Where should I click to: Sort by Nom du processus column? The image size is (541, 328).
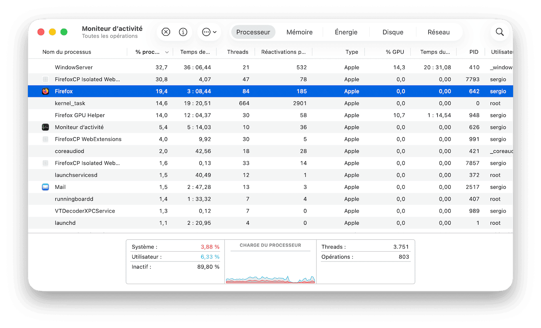[67, 52]
